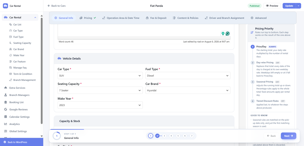The height and width of the screenshot is (146, 304).
Task: Open Car List in the sidebar
Action: pos(17,25)
